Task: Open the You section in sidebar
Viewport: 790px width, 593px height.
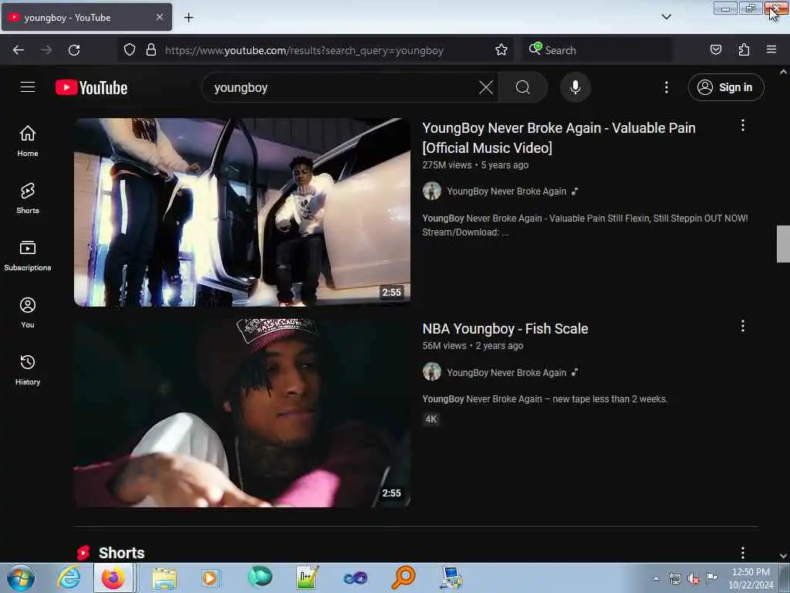Action: click(28, 313)
